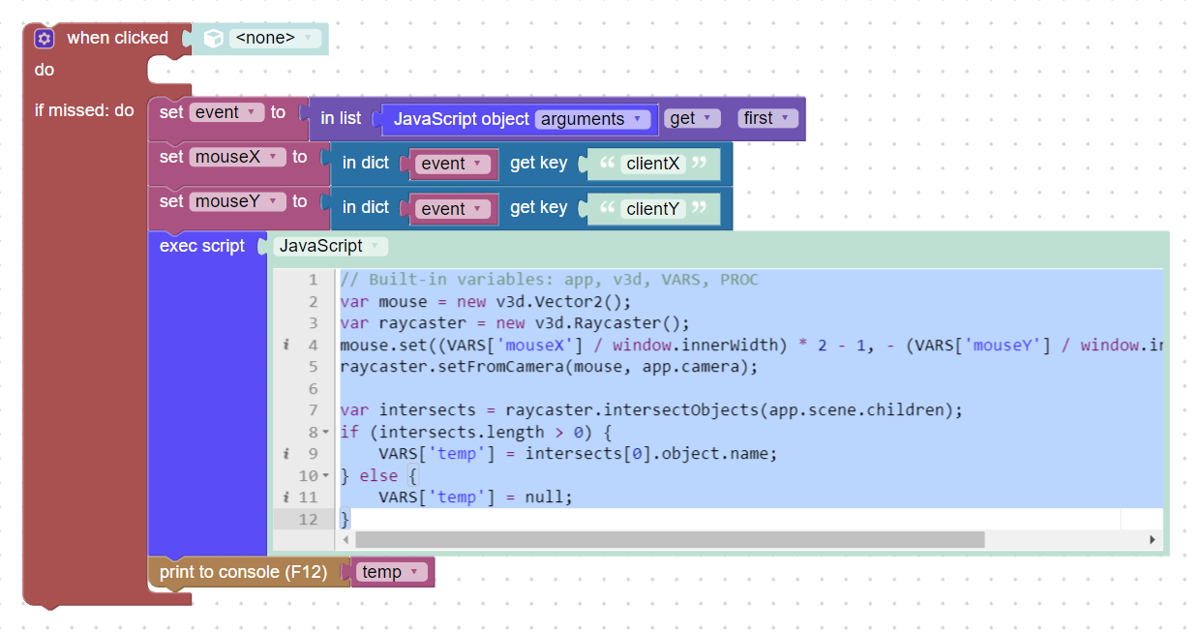Viewport: 1202px width, 632px height.
Task: Click the in list block label
Action: tap(341, 118)
